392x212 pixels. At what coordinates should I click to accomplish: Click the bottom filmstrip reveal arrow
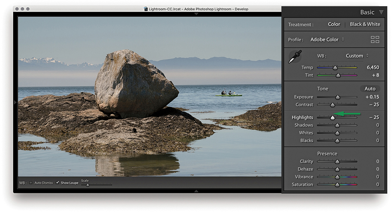coord(196,191)
